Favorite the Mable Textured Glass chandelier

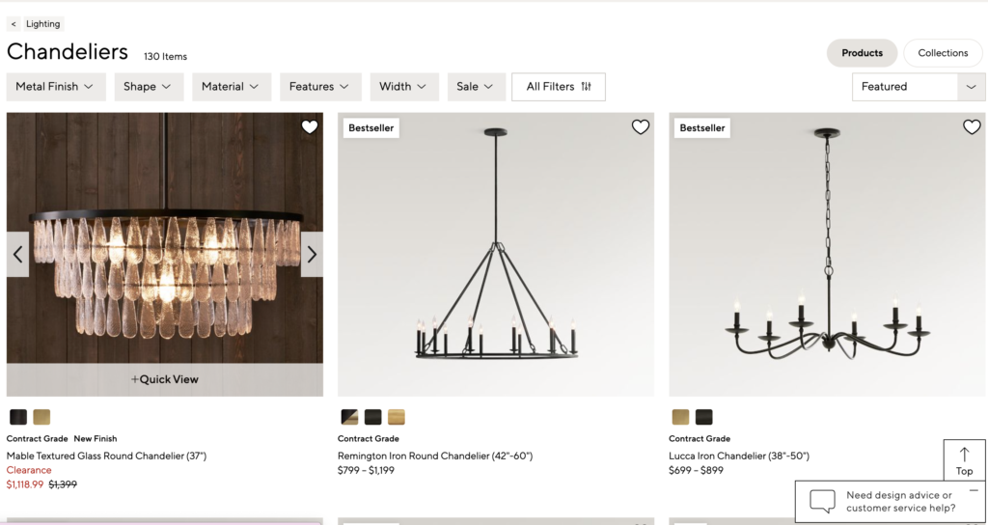(x=310, y=127)
